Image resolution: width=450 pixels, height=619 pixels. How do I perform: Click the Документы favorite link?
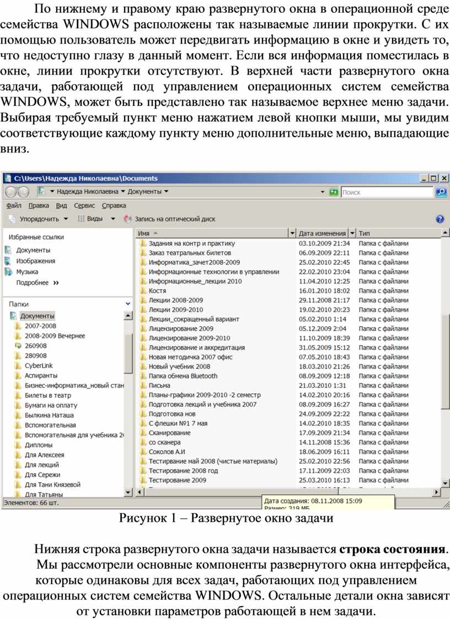(33, 250)
